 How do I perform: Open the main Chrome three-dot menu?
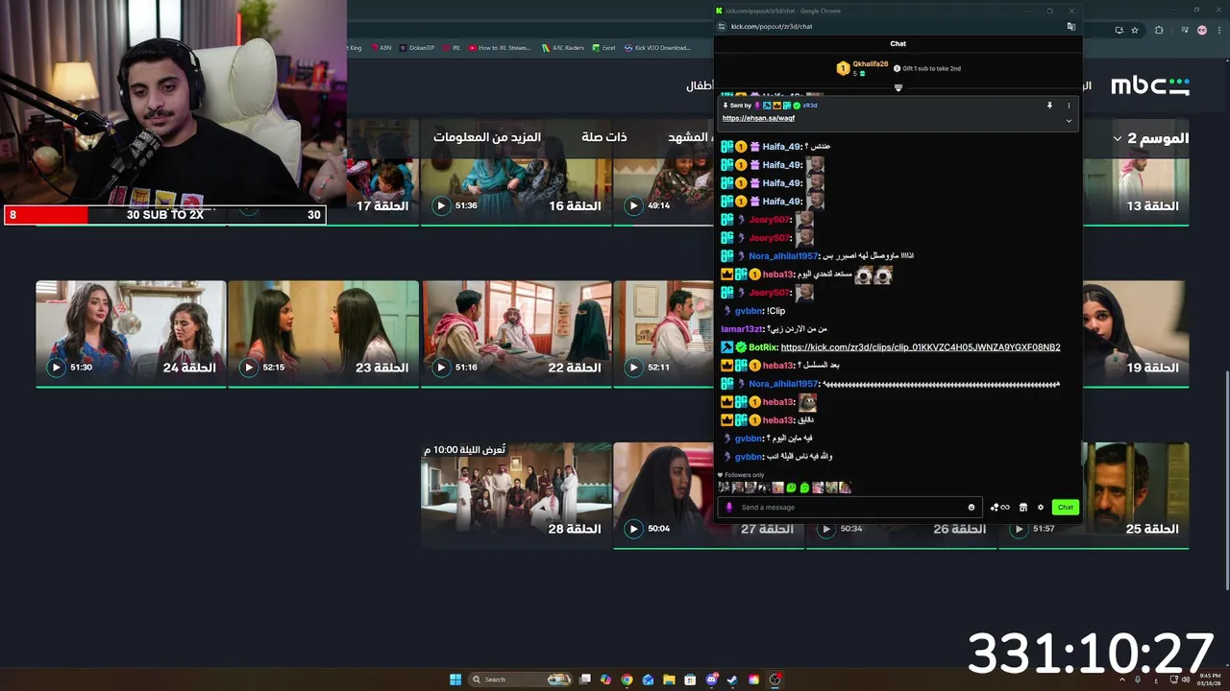pyautogui.click(x=1218, y=30)
